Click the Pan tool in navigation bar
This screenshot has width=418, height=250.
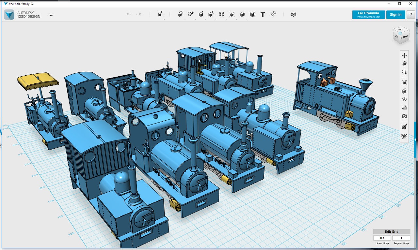[404, 55]
